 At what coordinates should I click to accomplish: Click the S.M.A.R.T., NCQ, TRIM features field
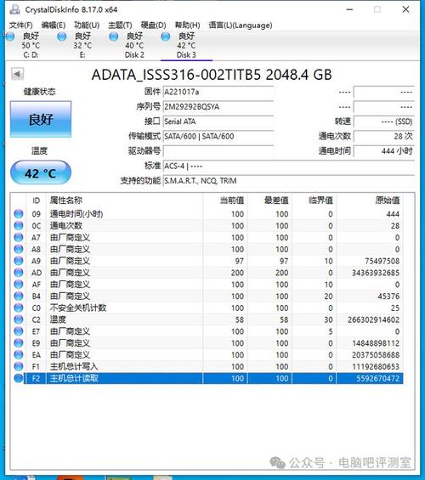(x=288, y=181)
